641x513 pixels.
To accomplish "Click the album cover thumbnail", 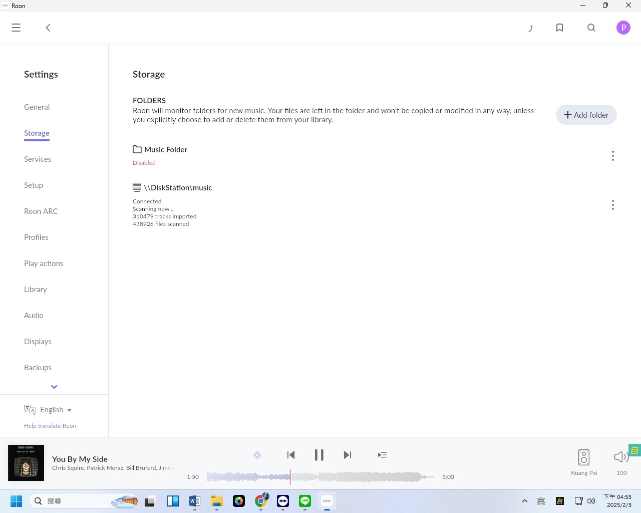I will coord(26,463).
